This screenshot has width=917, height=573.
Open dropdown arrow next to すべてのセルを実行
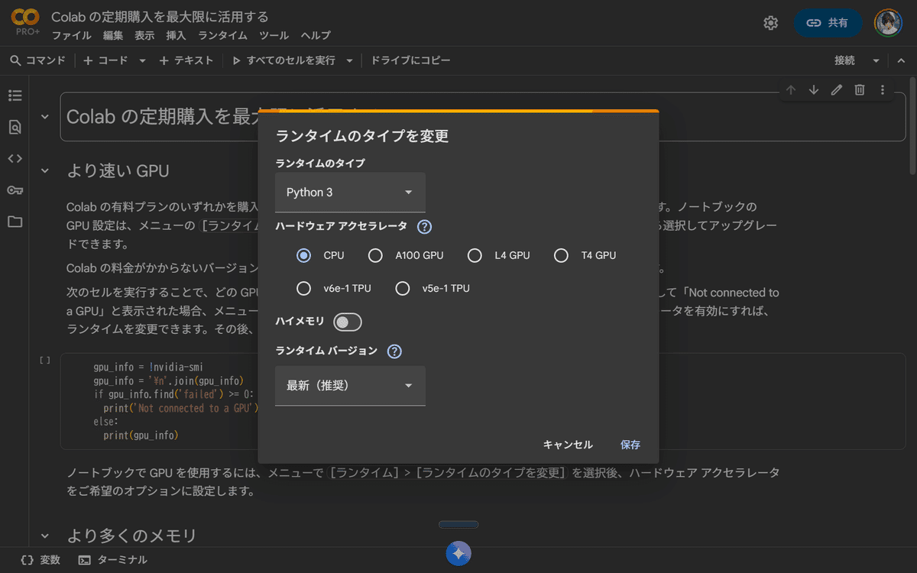[349, 60]
